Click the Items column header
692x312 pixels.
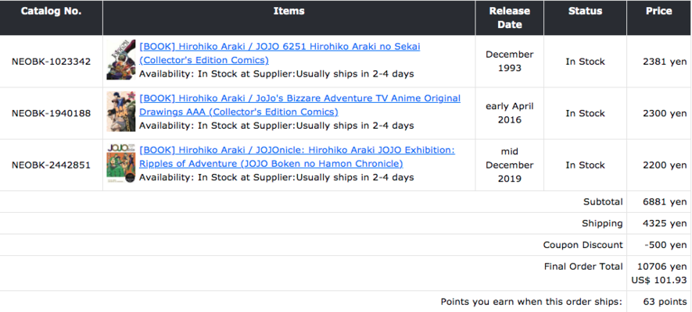pos(289,12)
